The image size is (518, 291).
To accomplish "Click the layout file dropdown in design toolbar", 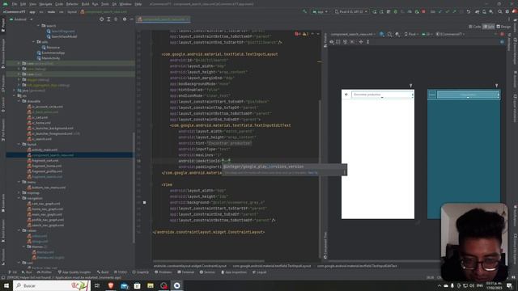I will (x=353, y=34).
